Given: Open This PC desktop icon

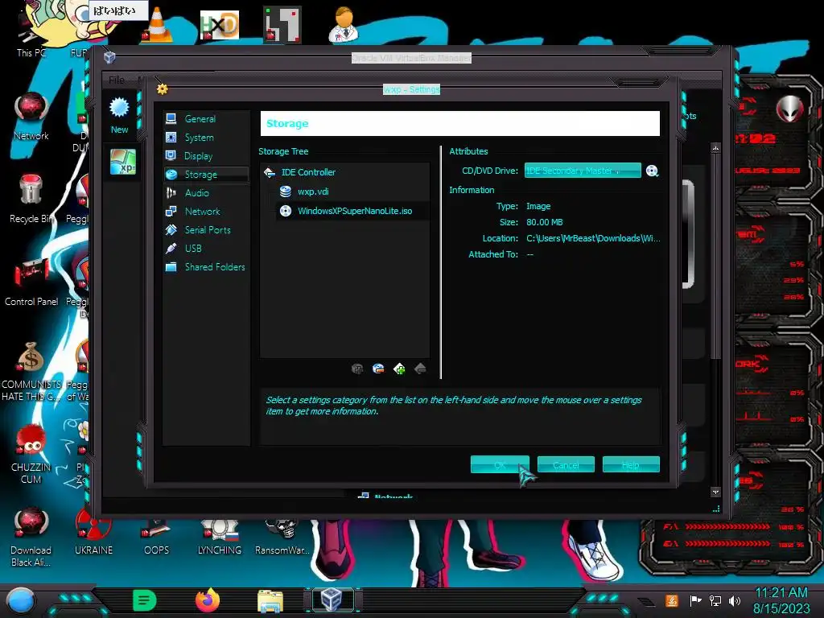Looking at the screenshot, I should pyautogui.click(x=31, y=35).
